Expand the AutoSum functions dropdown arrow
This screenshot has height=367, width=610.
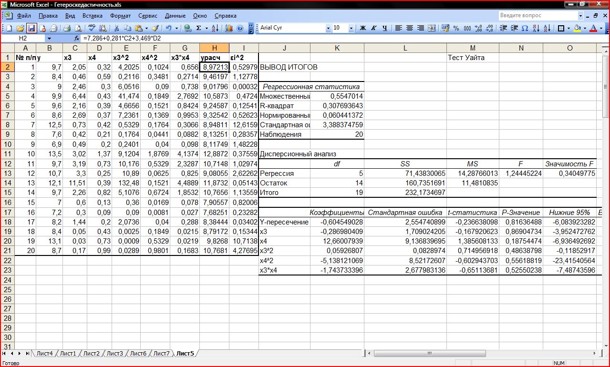click(207, 28)
